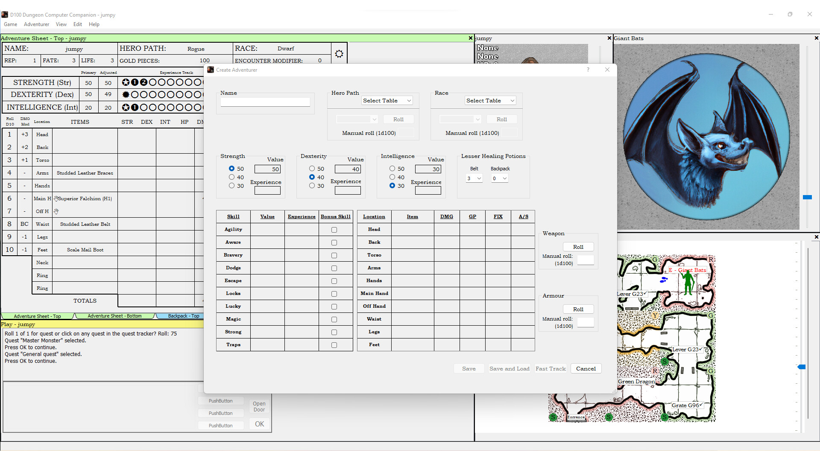Click inside the Name input field

[265, 102]
